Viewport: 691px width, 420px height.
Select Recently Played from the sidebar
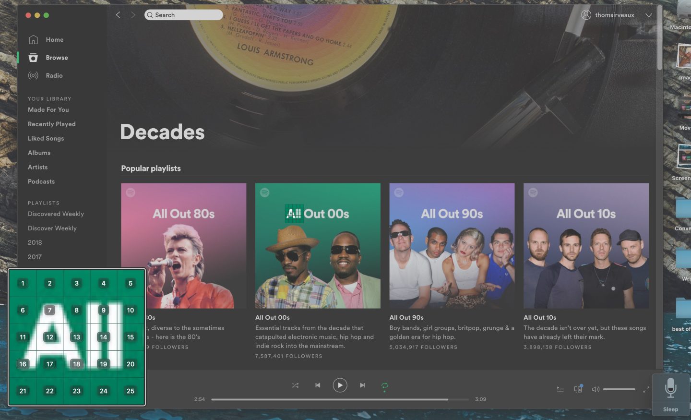point(51,124)
